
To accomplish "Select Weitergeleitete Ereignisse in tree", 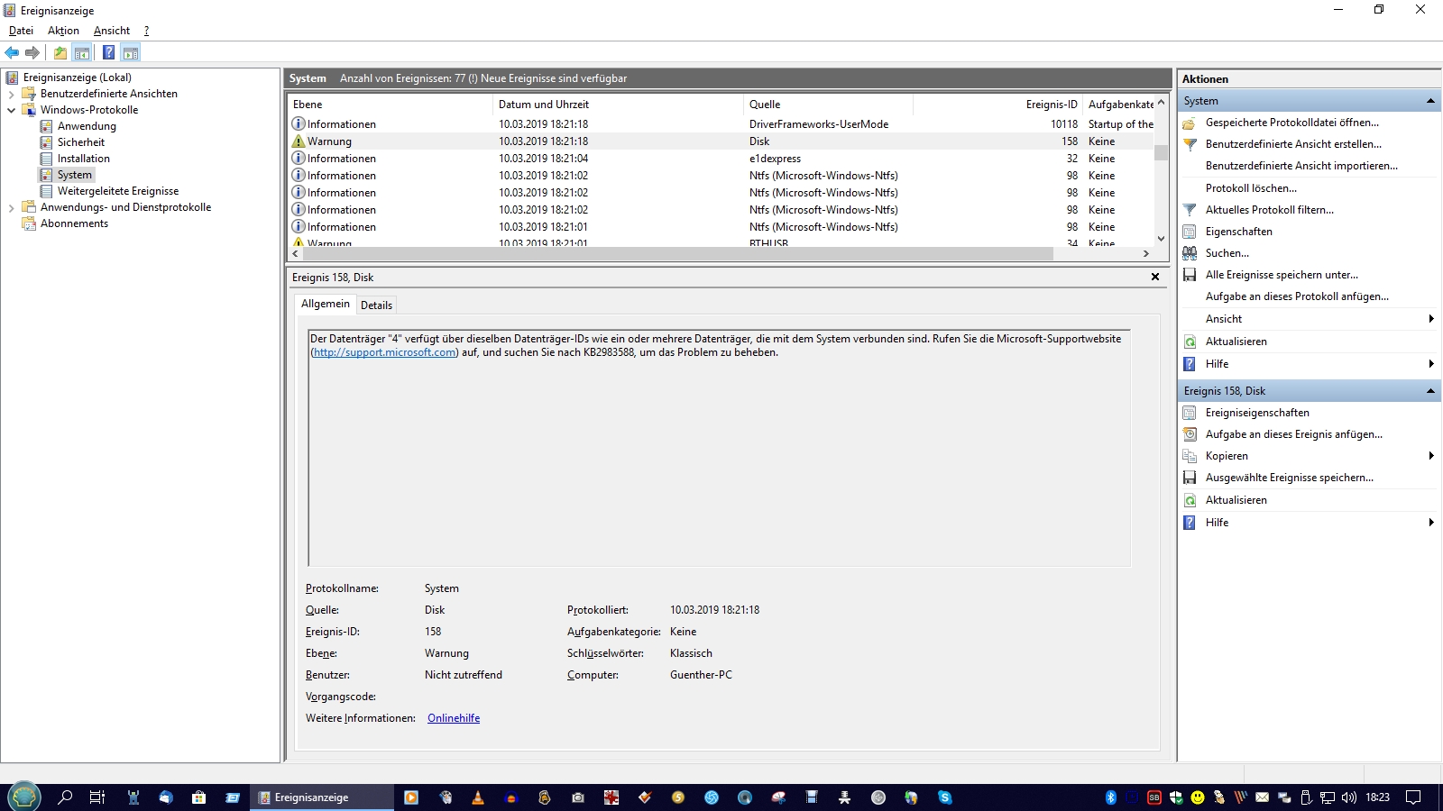I will (118, 191).
